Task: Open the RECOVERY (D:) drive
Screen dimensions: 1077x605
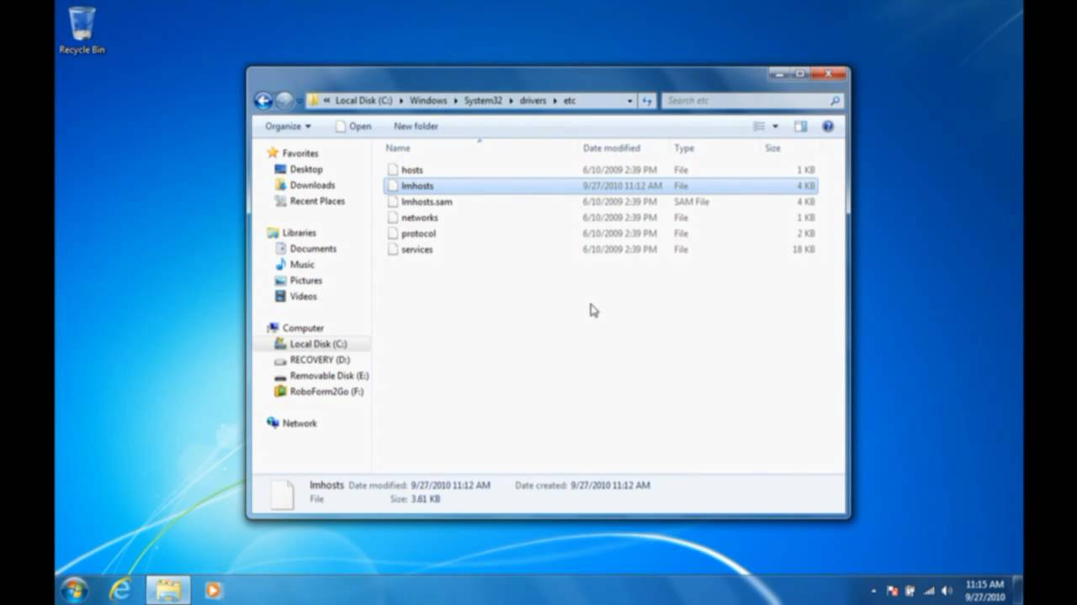Action: pos(320,360)
